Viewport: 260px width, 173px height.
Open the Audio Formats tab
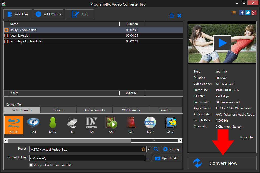point(95,110)
